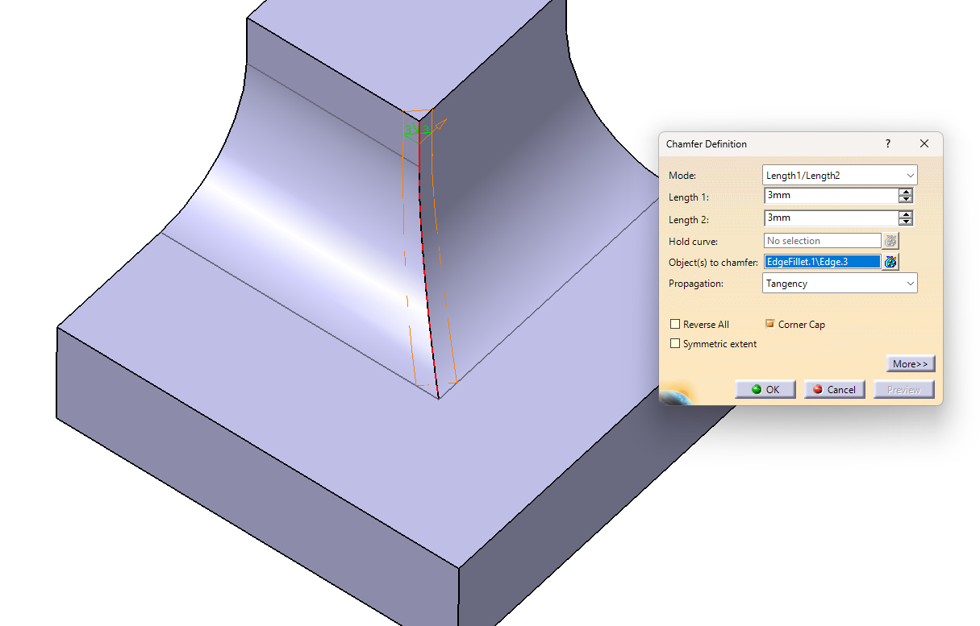Toggle the Corner Cap checkbox
The height and width of the screenshot is (626, 980).
[x=770, y=325]
